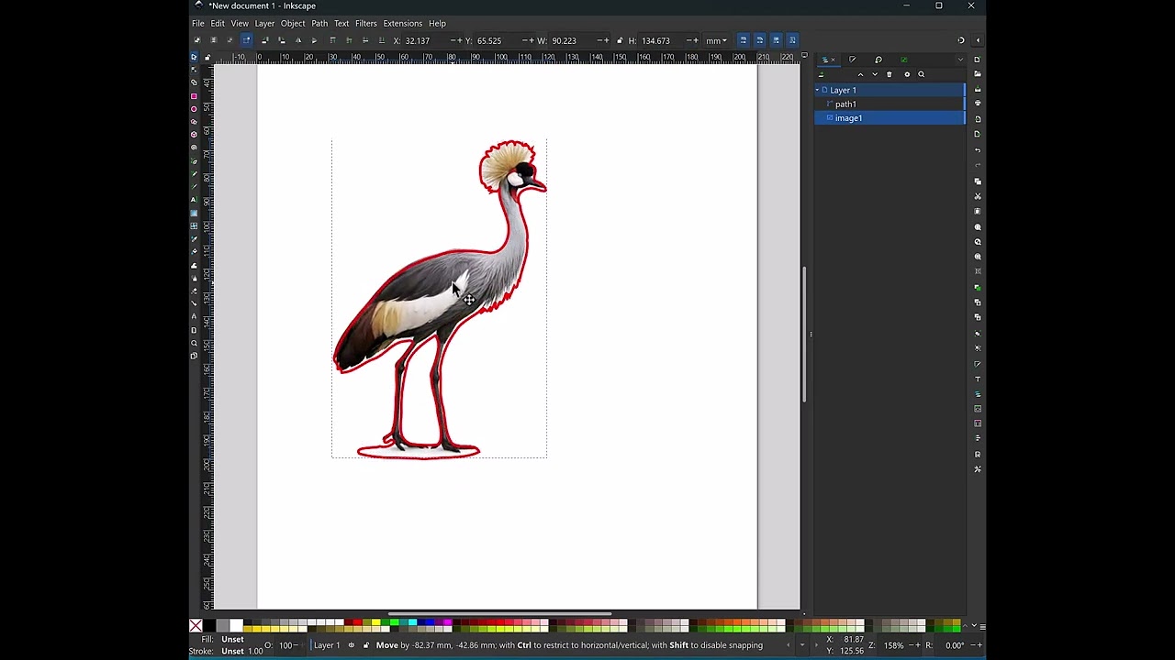Click the Print icon in command bar

pyautogui.click(x=978, y=104)
